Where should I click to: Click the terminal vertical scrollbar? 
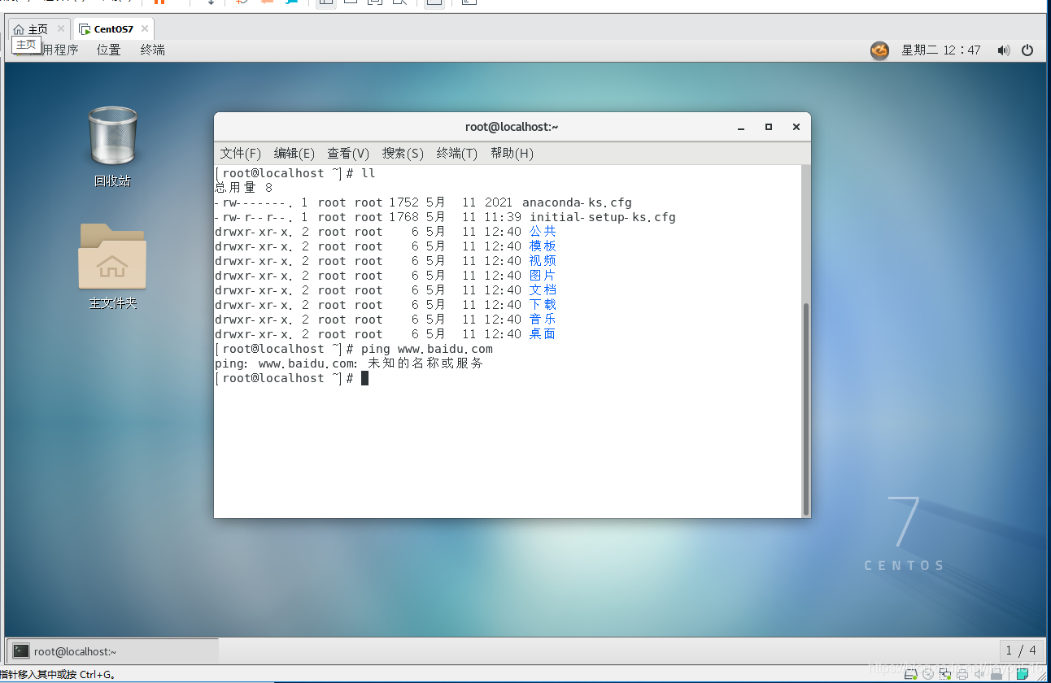point(805,409)
